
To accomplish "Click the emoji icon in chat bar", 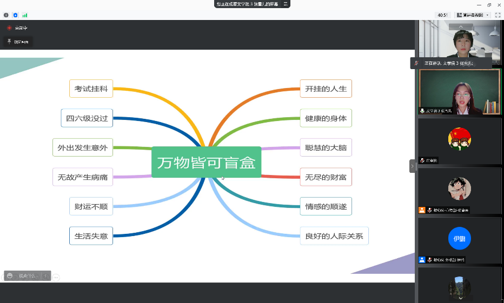I will (10, 276).
